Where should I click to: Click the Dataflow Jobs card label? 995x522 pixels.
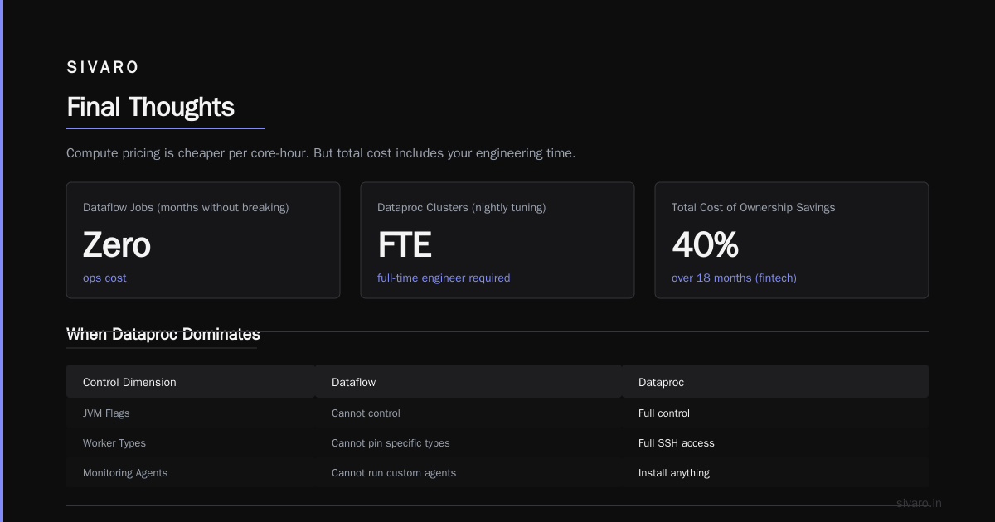[x=186, y=208]
